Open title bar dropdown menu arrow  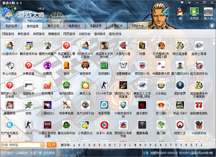point(189,3)
